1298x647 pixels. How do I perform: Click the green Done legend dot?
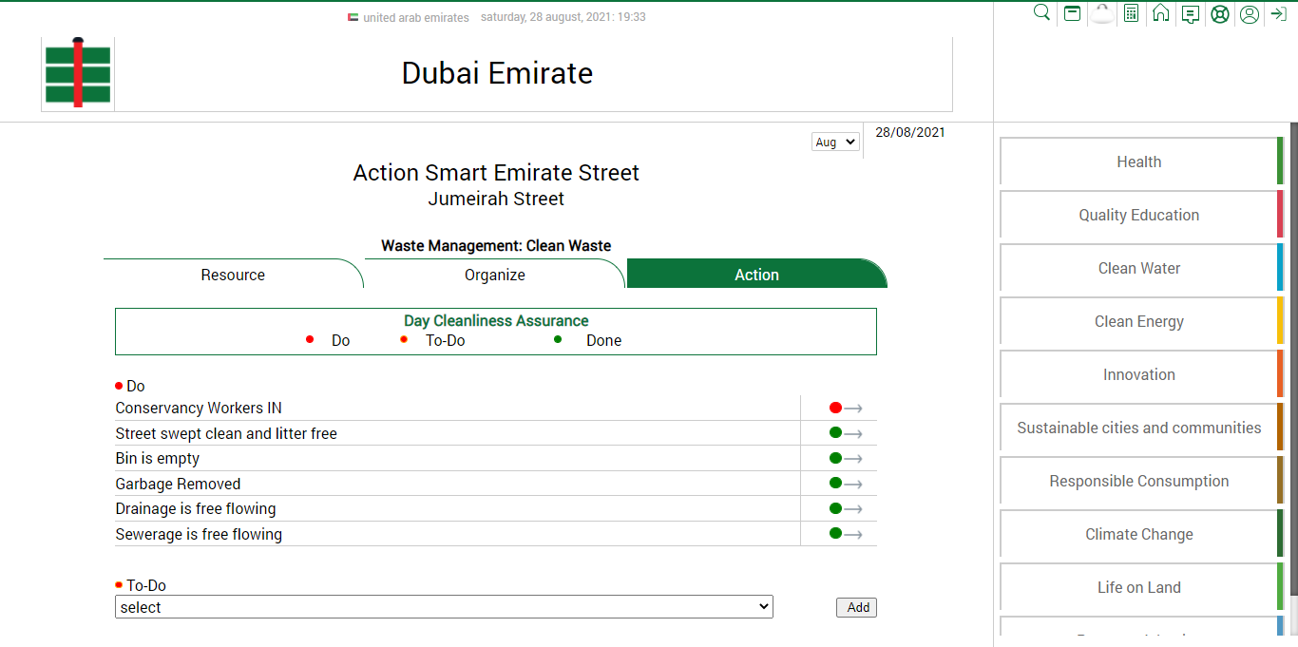[x=558, y=339]
